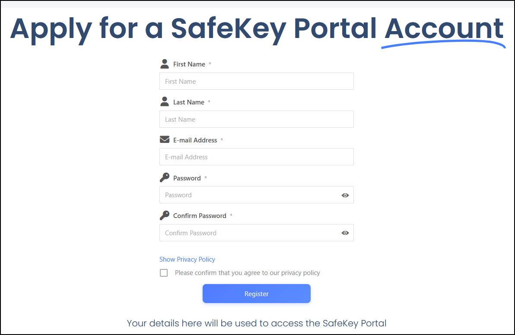Select the E-mail Address input field
The height and width of the screenshot is (335, 515).
click(256, 157)
